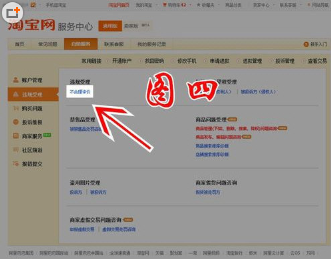
Task: Expand the 卖家中心 dropdown in top bar
Action: (x=274, y=5)
